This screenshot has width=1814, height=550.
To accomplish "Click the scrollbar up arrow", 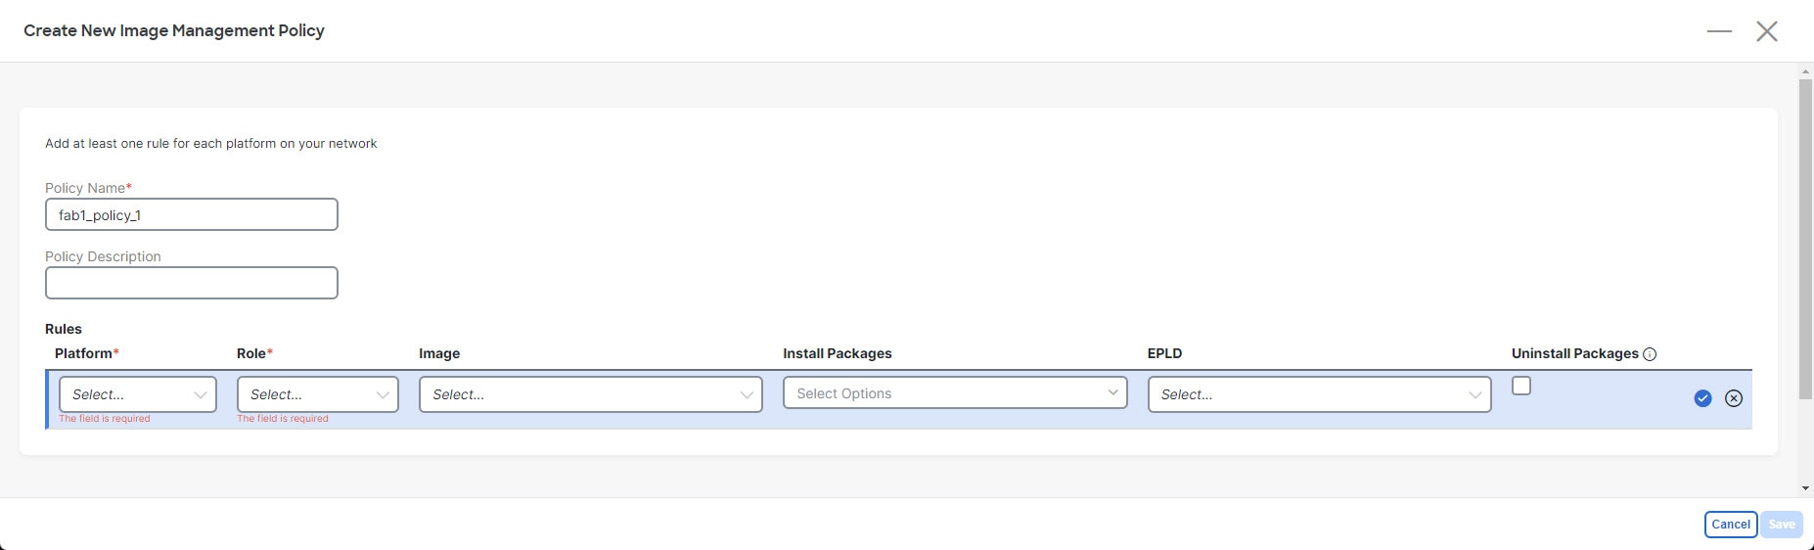I will click(1806, 71).
